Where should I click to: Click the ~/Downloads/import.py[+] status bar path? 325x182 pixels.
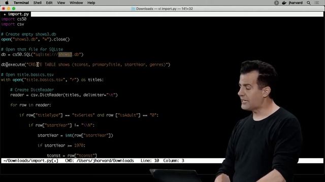pos(31,161)
